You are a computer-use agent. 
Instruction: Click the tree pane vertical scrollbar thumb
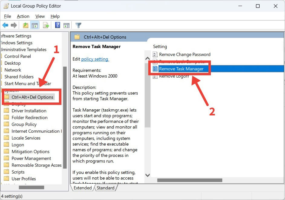pyautogui.click(x=65, y=118)
